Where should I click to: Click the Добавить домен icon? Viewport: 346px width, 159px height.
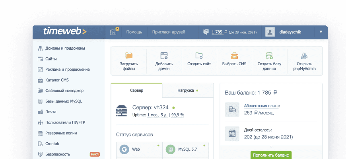(164, 56)
